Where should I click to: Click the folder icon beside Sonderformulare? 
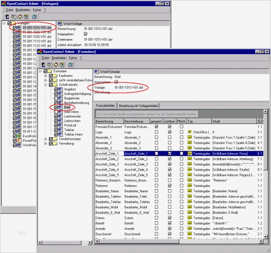click(x=55, y=139)
